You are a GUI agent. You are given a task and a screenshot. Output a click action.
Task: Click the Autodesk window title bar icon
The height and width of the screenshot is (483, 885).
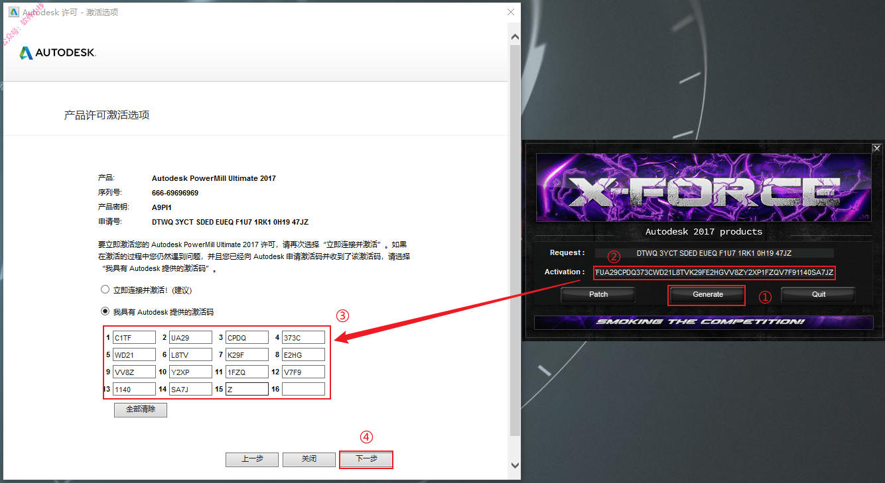(13, 13)
